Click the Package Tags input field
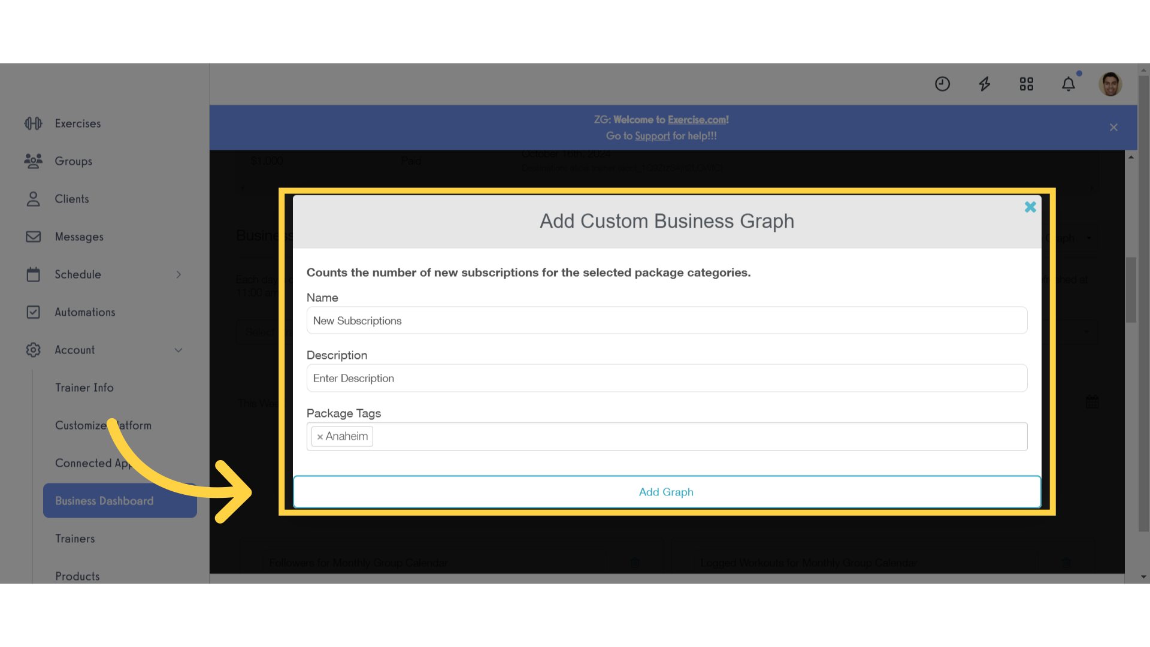Viewport: 1150px width, 647px height. 667,436
